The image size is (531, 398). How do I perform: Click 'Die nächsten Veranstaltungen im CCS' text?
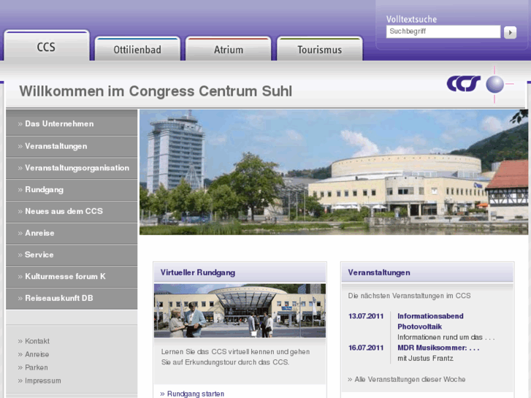[409, 296]
